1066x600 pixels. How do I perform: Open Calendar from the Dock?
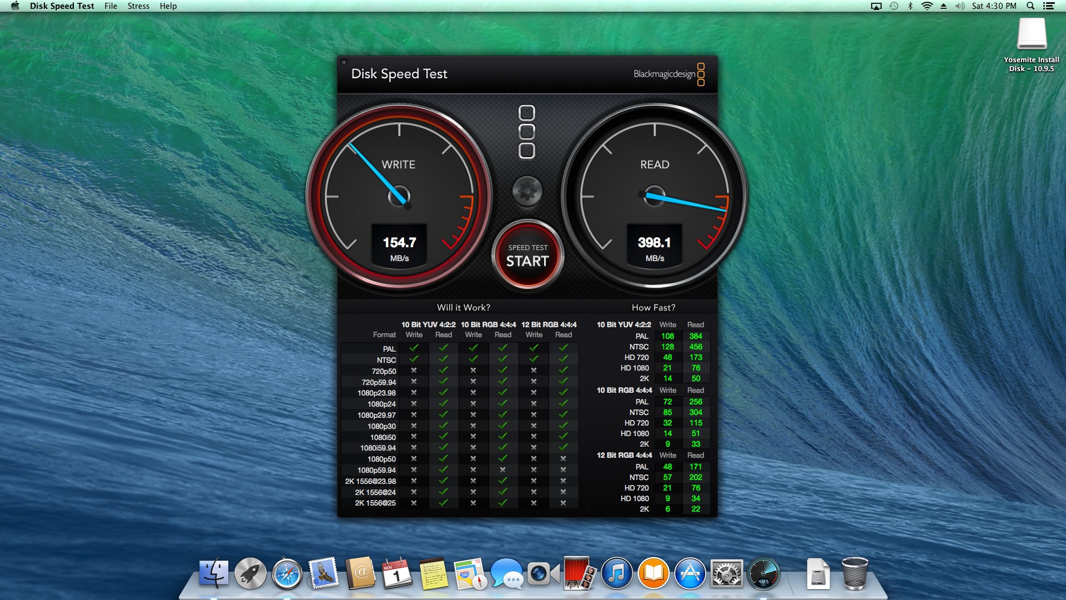(x=396, y=573)
